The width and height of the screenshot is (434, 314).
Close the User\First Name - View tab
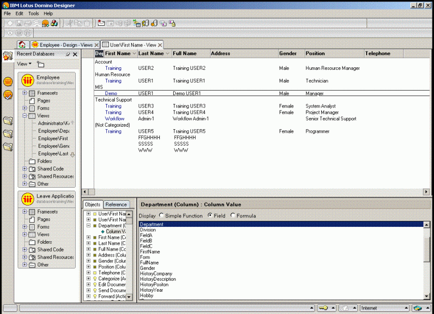[x=160, y=45]
